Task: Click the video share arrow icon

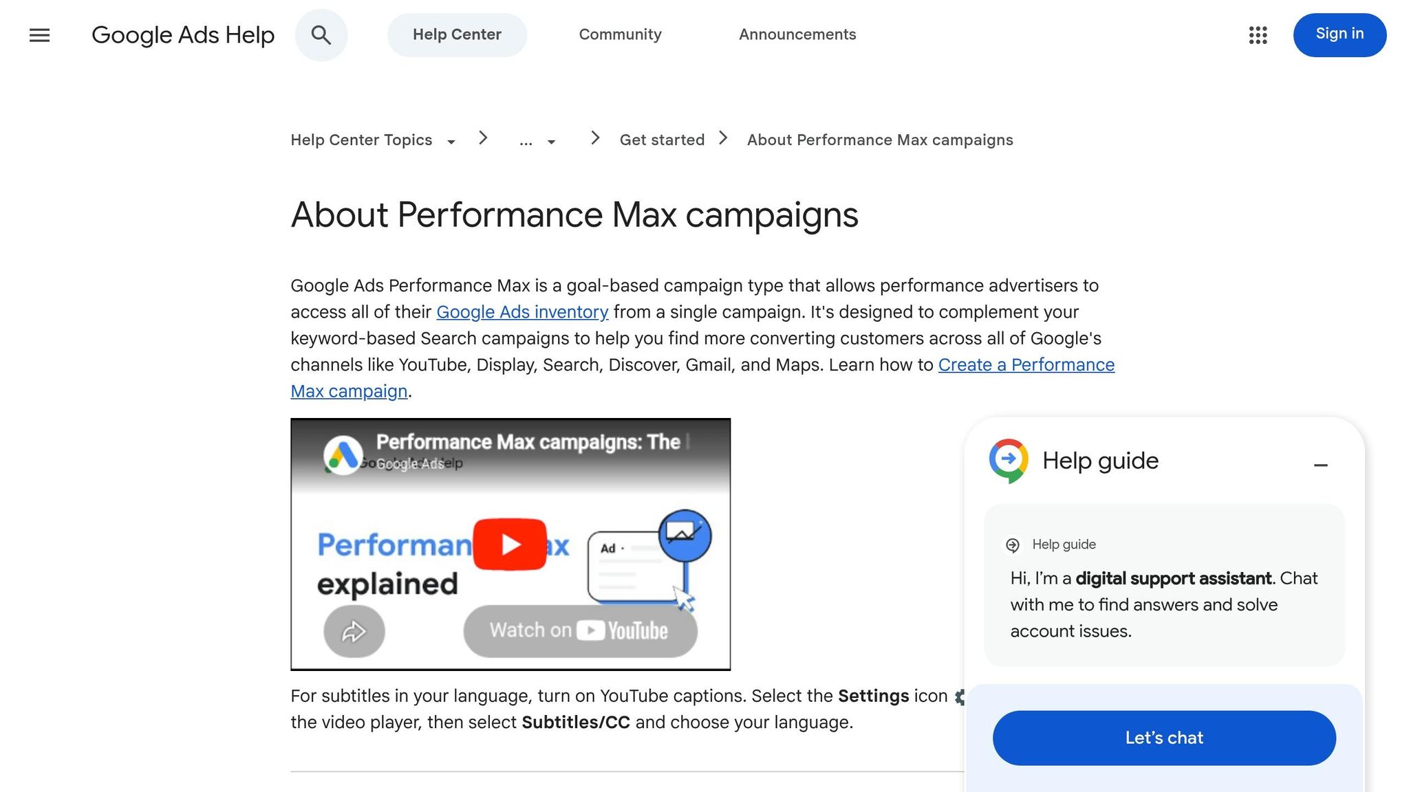Action: [x=354, y=631]
